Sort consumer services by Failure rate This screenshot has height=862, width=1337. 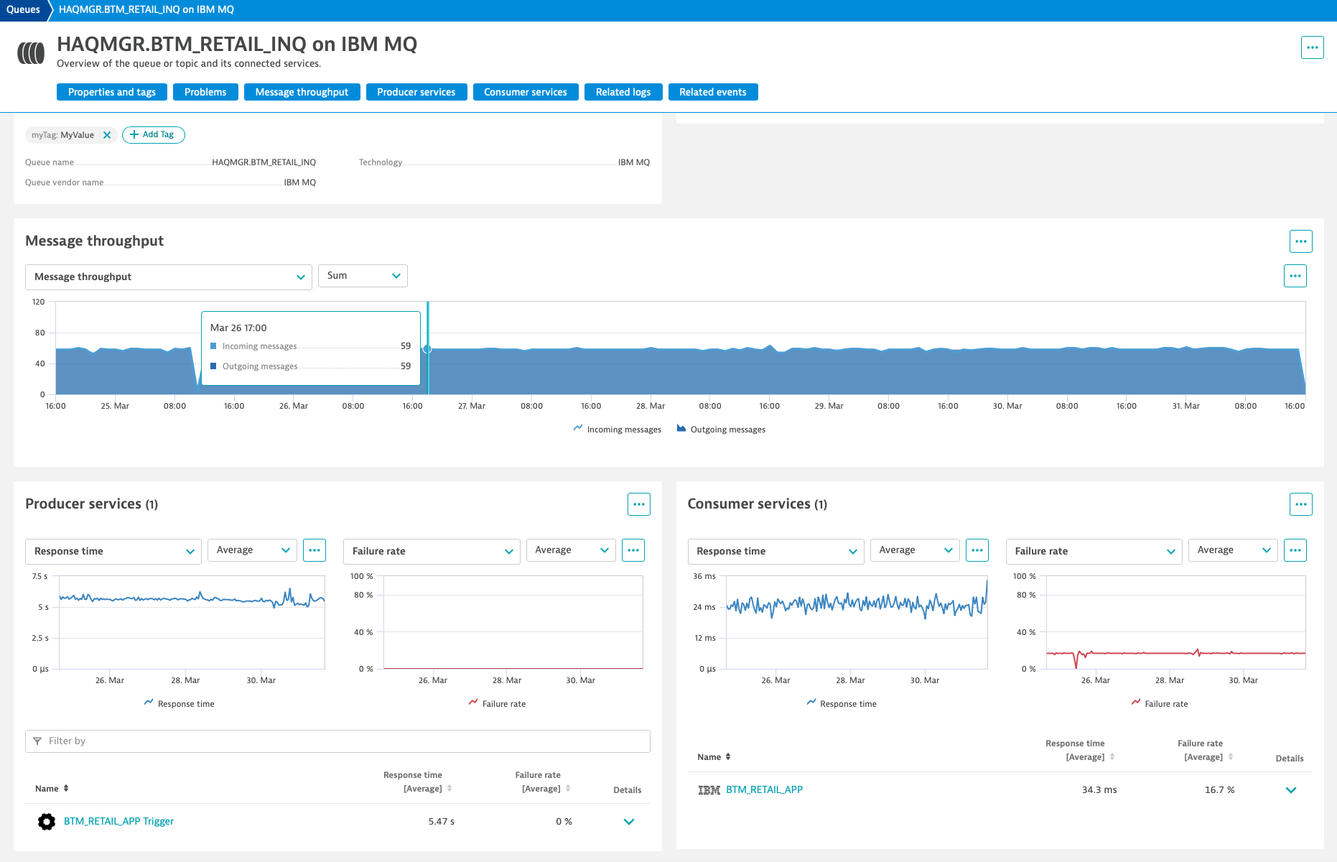1205,750
